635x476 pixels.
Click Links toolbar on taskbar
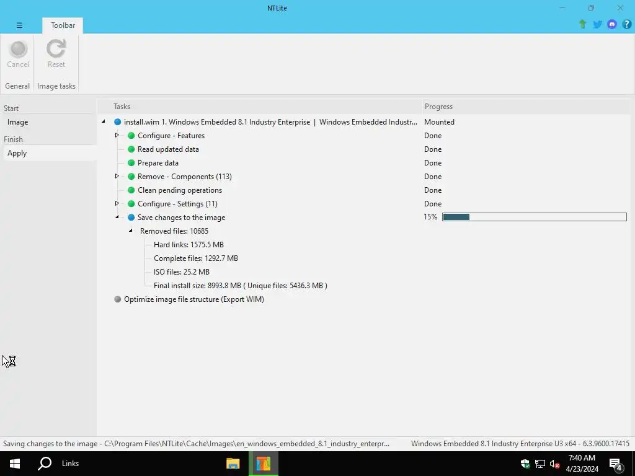[x=71, y=464]
